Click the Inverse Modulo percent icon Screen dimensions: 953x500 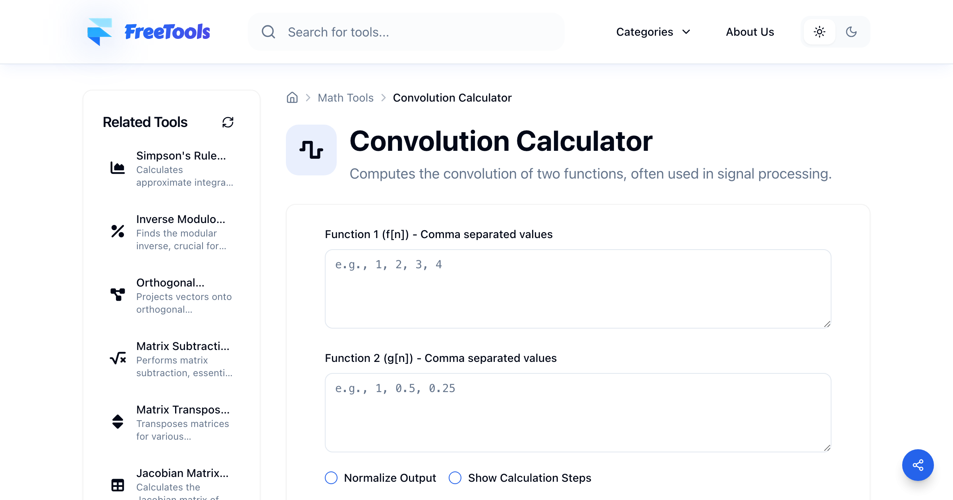pyautogui.click(x=118, y=231)
